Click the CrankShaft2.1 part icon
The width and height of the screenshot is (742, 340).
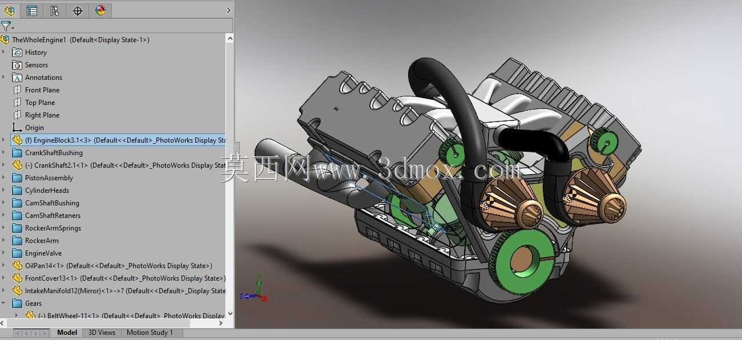tap(17, 165)
